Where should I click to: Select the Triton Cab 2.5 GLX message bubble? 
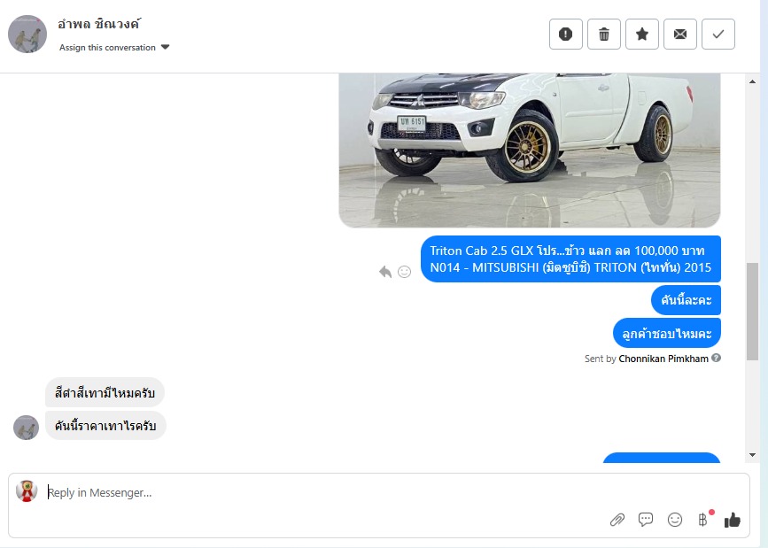(570, 259)
